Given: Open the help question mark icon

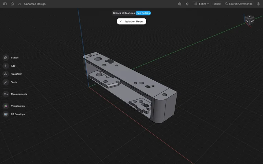Looking at the screenshot, I should 258,4.
